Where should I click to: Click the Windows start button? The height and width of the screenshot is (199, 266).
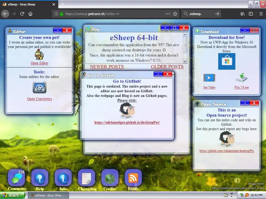pos(12,195)
